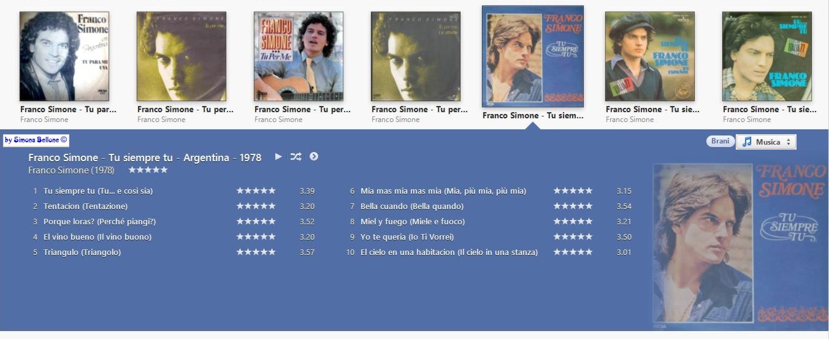The height and width of the screenshot is (339, 829).
Task: Set album star rating next to Franco Simone (1978)
Action: pyautogui.click(x=148, y=170)
